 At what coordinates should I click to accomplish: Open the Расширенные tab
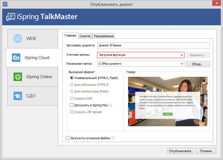(x=103, y=36)
